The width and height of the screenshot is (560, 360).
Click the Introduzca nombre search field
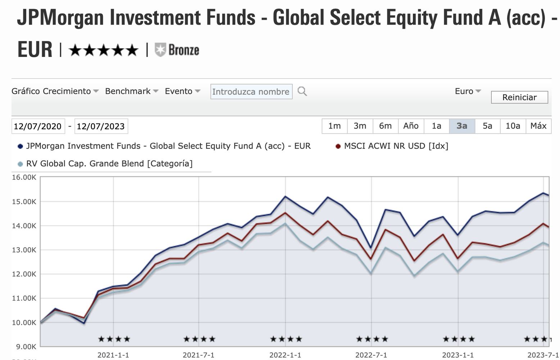pos(251,92)
